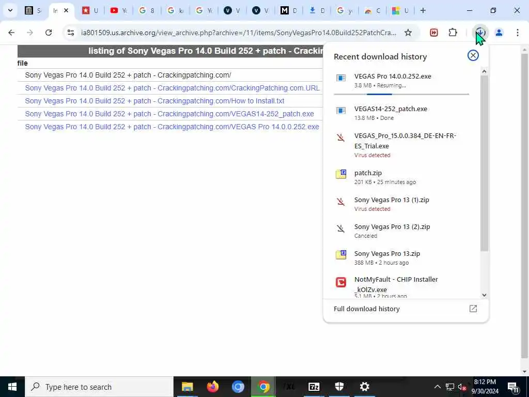Viewport: 529px width, 397px height.
Task: Click the VEGAS Pro 14.0.0.252.exe download progress bar
Action: coord(401,94)
